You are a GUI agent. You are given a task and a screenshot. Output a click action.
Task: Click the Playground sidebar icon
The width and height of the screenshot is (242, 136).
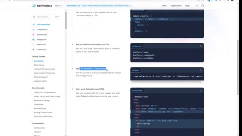(34, 39)
